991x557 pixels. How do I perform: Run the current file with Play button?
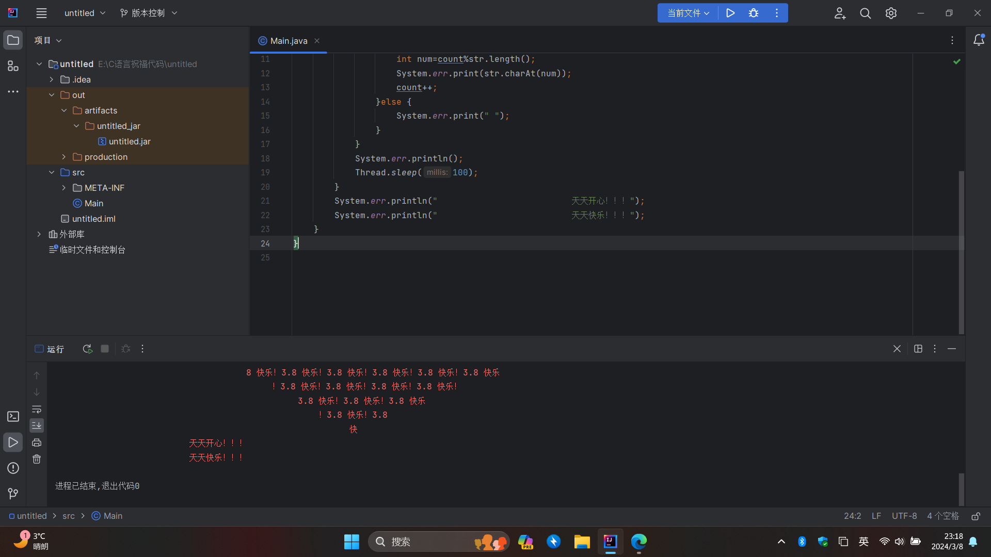point(730,13)
